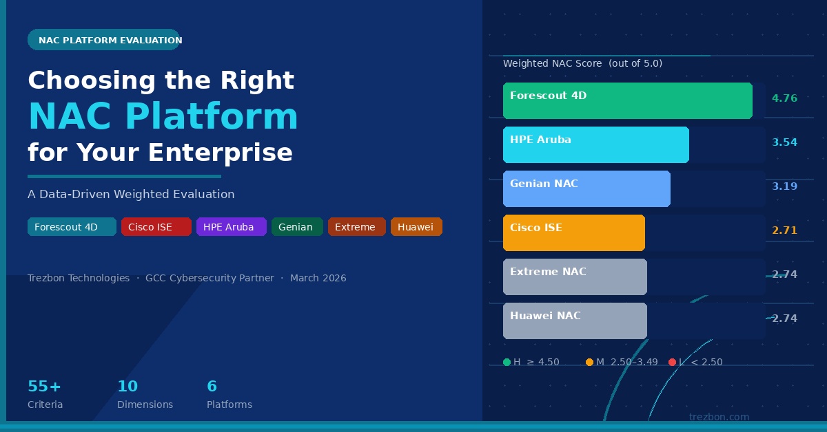This screenshot has width=827, height=432.
Task: Click the Cisco ISE score bar
Action: coord(574,233)
